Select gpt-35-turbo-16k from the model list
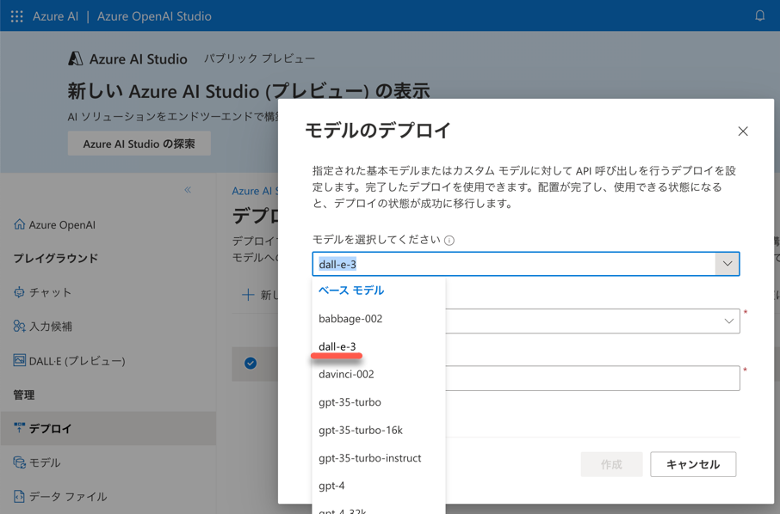The width and height of the screenshot is (780, 514). pyautogui.click(x=361, y=430)
